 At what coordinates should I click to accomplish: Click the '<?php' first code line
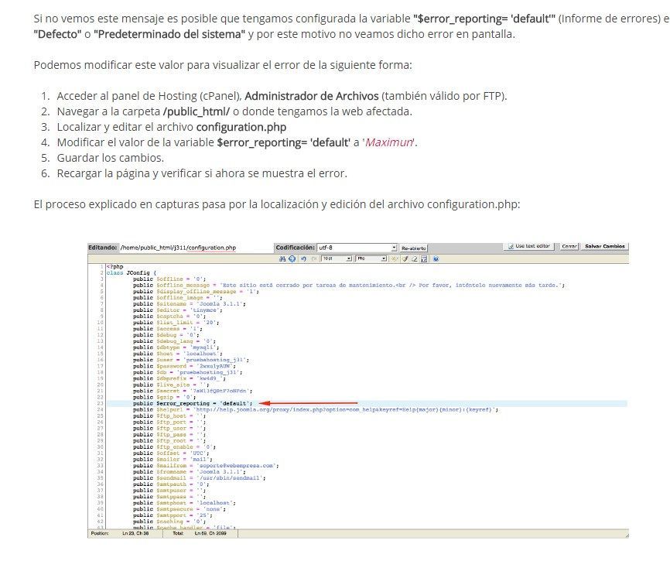coord(115,267)
